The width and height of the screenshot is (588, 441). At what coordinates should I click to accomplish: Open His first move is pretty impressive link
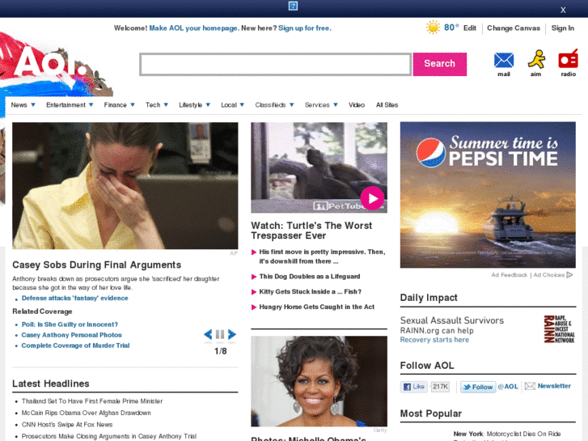pos(322,257)
